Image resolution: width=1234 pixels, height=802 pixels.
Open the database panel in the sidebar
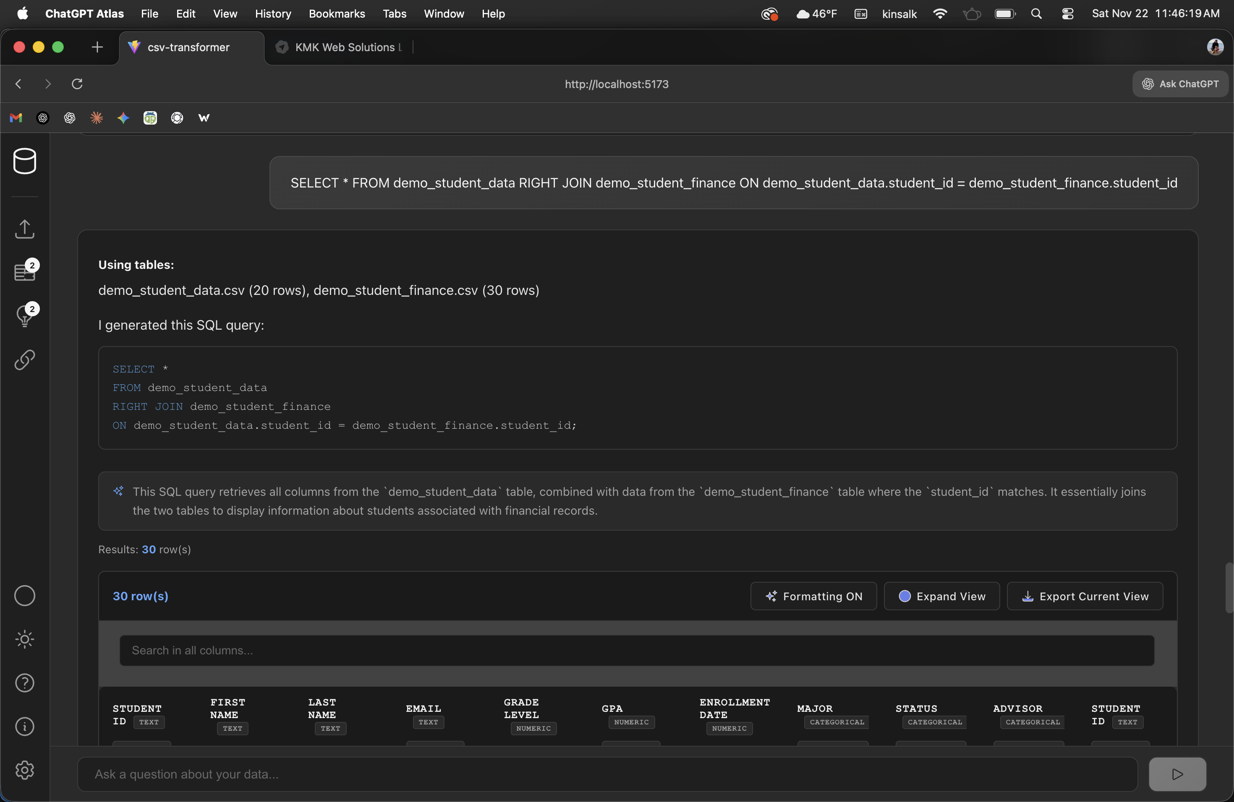pyautogui.click(x=25, y=161)
